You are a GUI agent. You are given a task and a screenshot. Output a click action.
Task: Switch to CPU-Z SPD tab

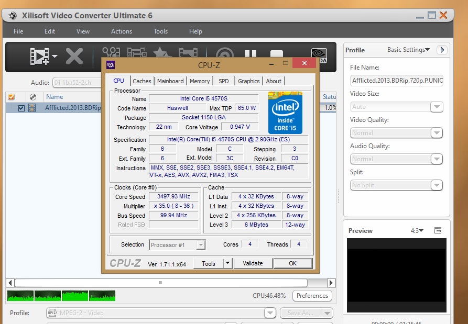(224, 81)
